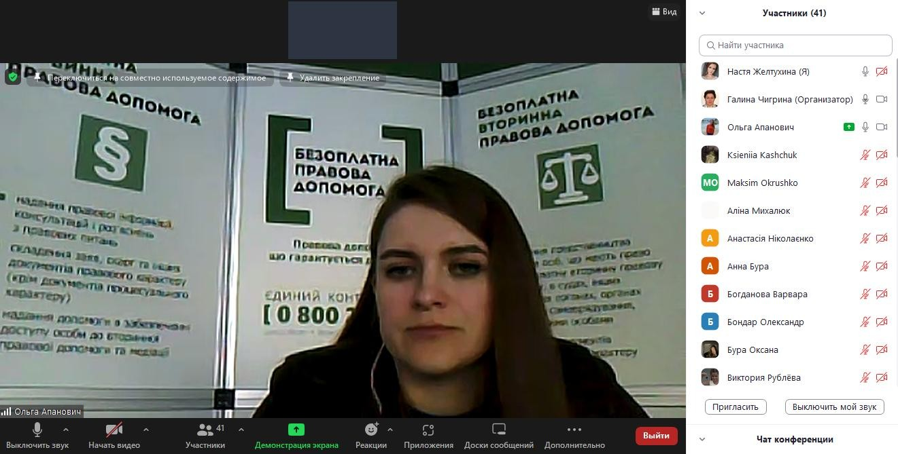898x454 pixels.
Task: Click Бура Оксана's avatar photo
Action: coord(710,349)
